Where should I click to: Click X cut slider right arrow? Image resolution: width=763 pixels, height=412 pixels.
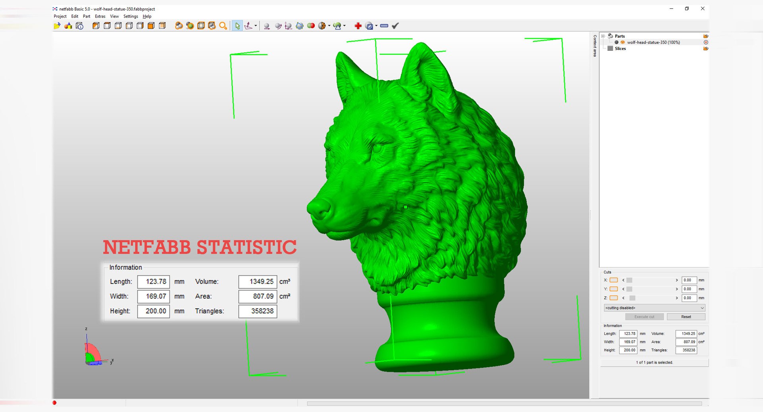click(677, 280)
